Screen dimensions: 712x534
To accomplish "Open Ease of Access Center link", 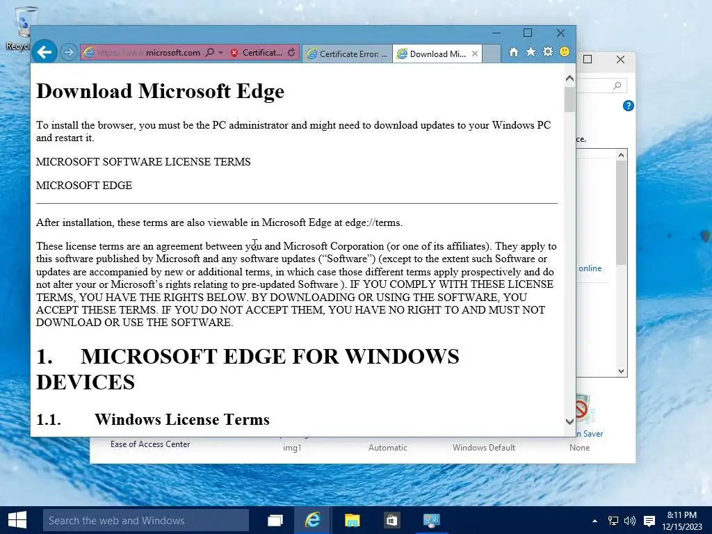I will [x=150, y=444].
